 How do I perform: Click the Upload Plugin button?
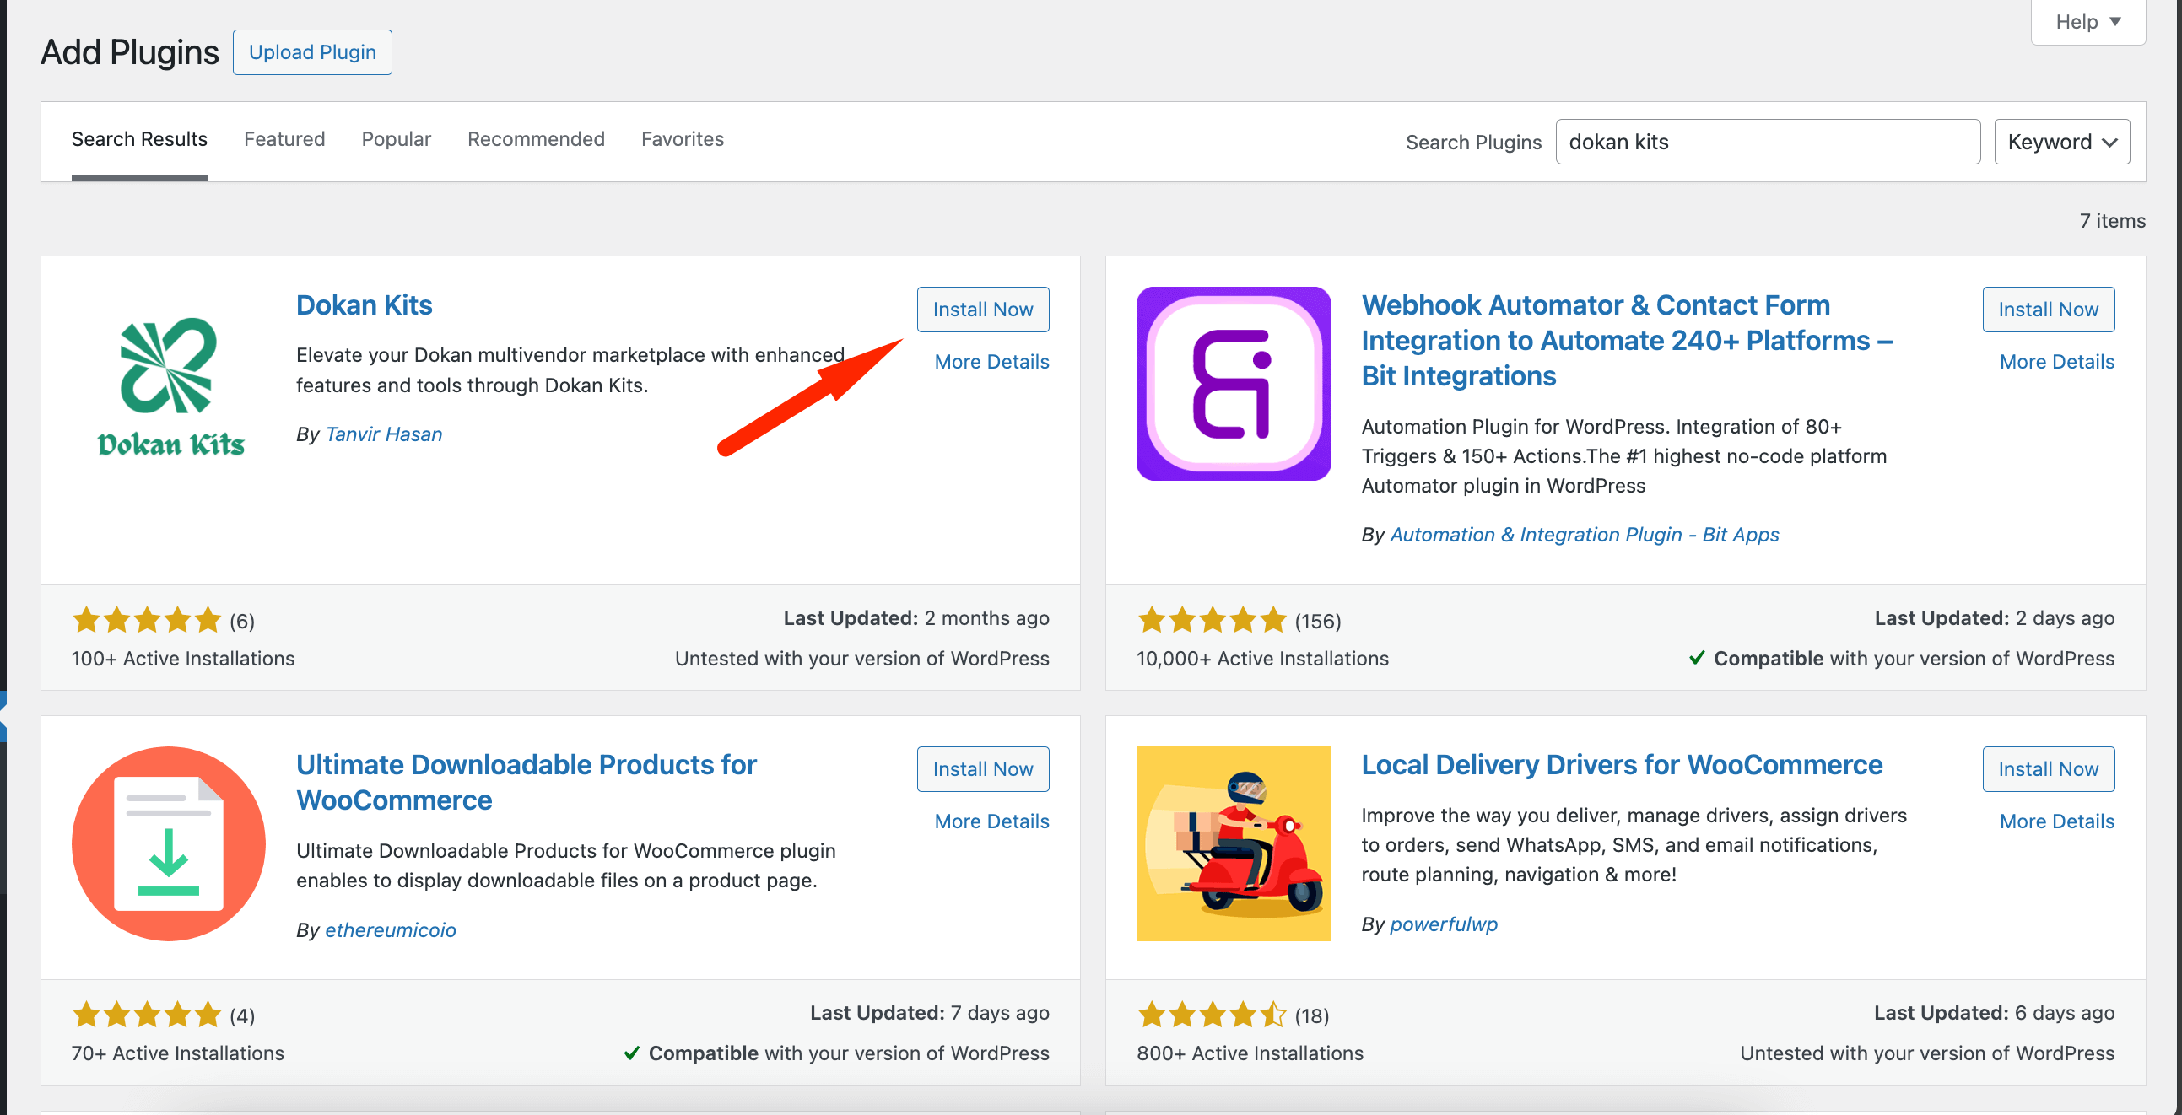point(311,51)
